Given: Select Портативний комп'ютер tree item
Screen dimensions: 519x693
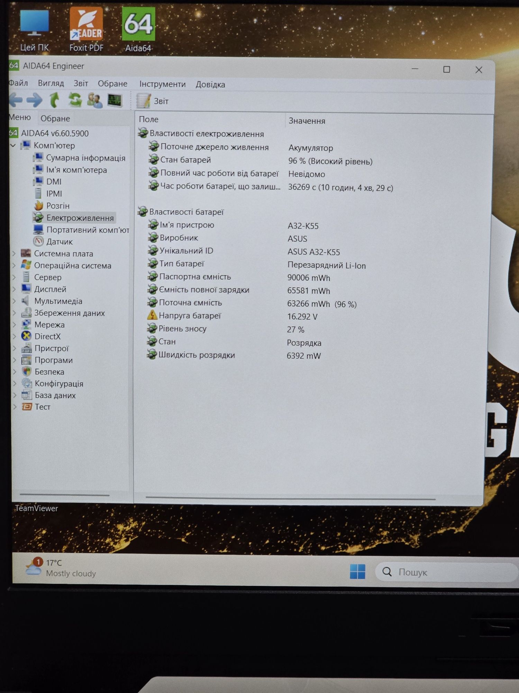Looking at the screenshot, I should tap(81, 230).
